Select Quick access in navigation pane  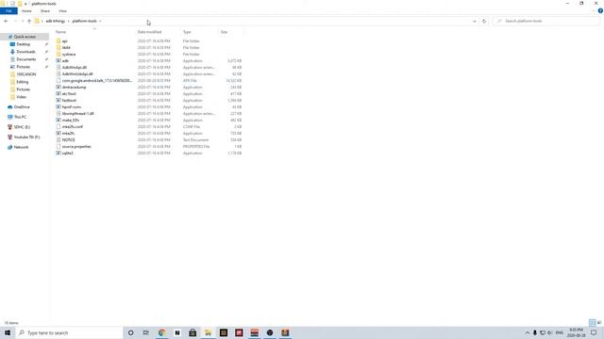pyautogui.click(x=25, y=37)
